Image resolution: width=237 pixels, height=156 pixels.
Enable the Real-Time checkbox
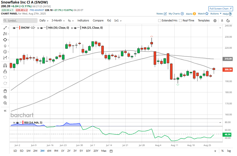coord(180,21)
